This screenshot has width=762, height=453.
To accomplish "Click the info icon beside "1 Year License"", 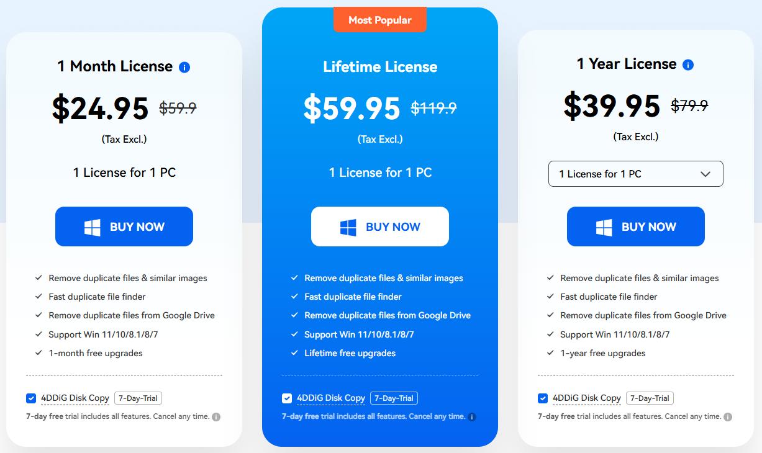I will click(x=687, y=64).
